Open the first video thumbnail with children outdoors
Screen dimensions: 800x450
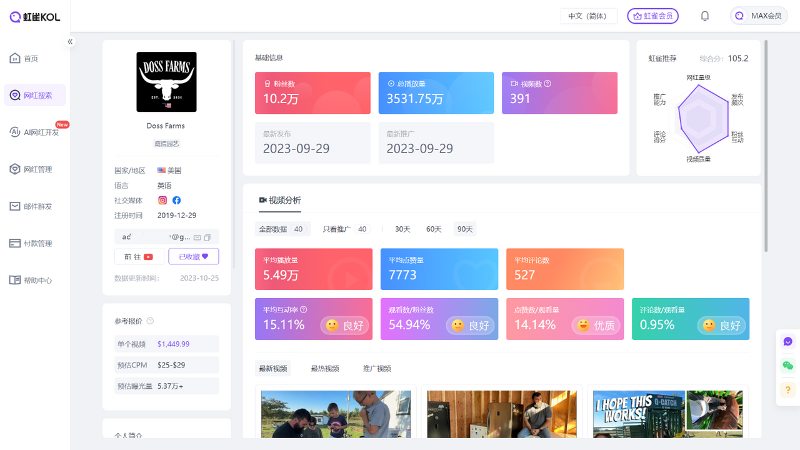point(336,414)
